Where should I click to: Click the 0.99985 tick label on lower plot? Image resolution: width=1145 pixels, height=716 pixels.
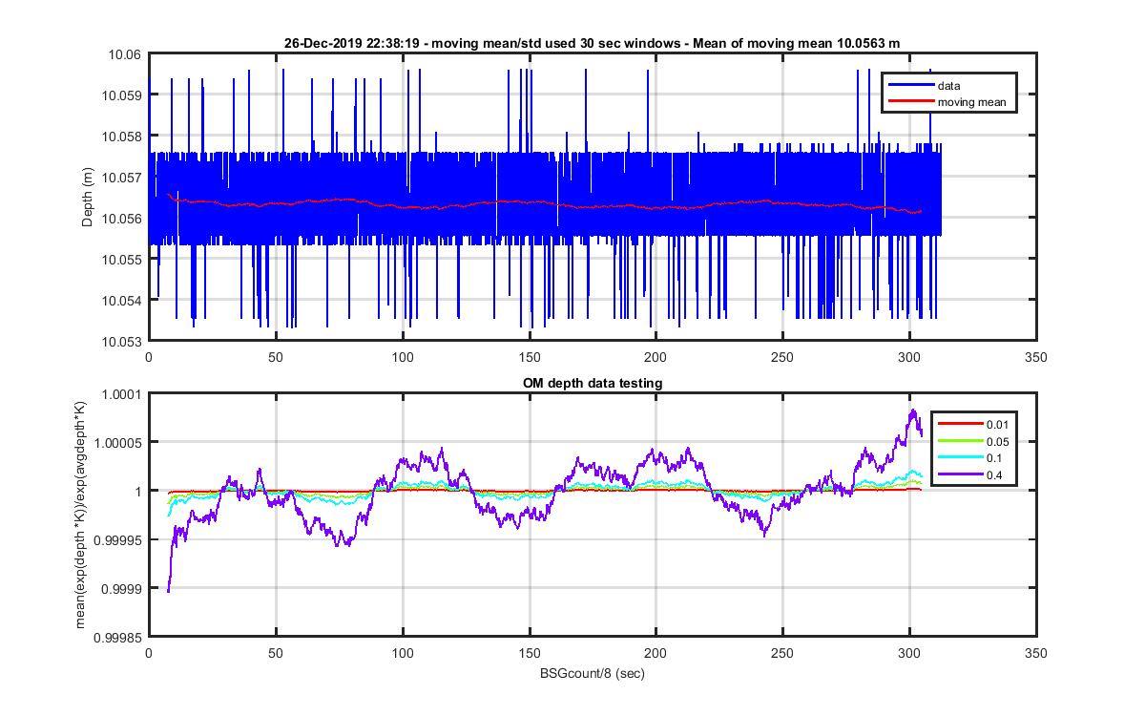120,638
